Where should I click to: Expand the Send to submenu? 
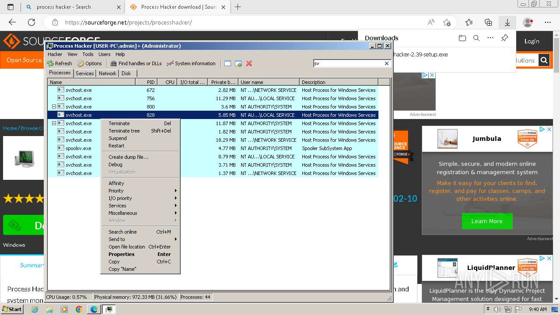click(140, 239)
